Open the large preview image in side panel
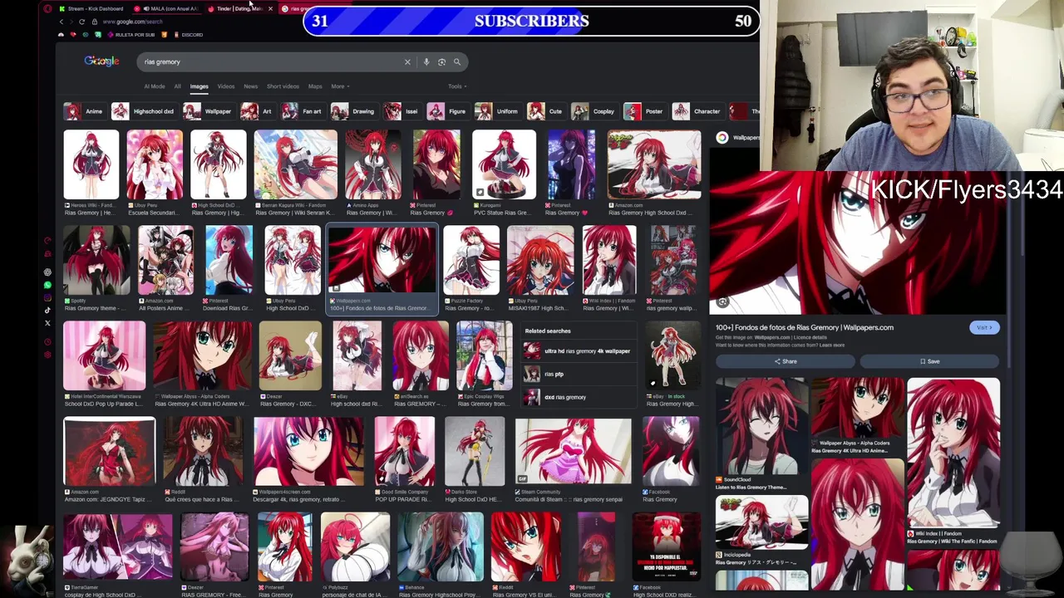The image size is (1064, 598). [858, 243]
